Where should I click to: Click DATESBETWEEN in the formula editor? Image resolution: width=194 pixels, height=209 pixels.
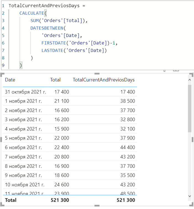tap(47, 28)
